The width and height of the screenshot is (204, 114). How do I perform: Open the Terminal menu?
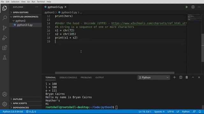pyautogui.click(x=41, y=2)
